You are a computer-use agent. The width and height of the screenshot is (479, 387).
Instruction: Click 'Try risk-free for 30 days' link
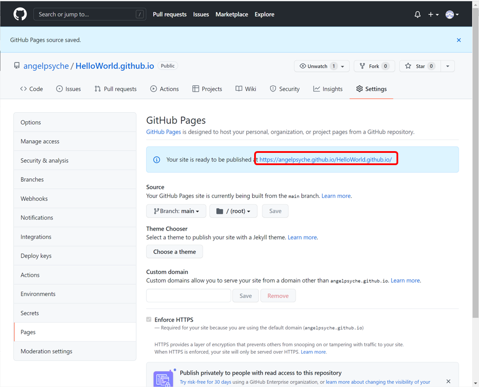[x=205, y=382]
